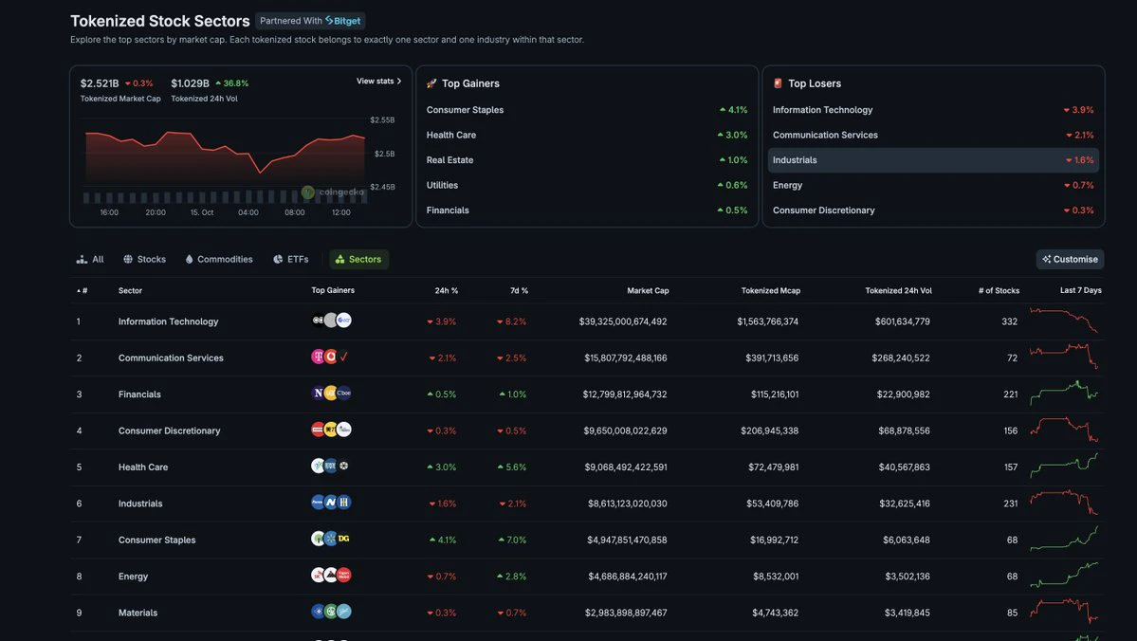Screen dimensions: 1137x641
Task: Click top gainer icons in Materials row
Action: pos(331,612)
